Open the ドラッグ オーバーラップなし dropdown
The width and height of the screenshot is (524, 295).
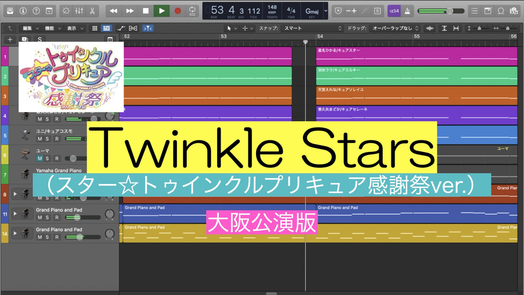coord(395,28)
